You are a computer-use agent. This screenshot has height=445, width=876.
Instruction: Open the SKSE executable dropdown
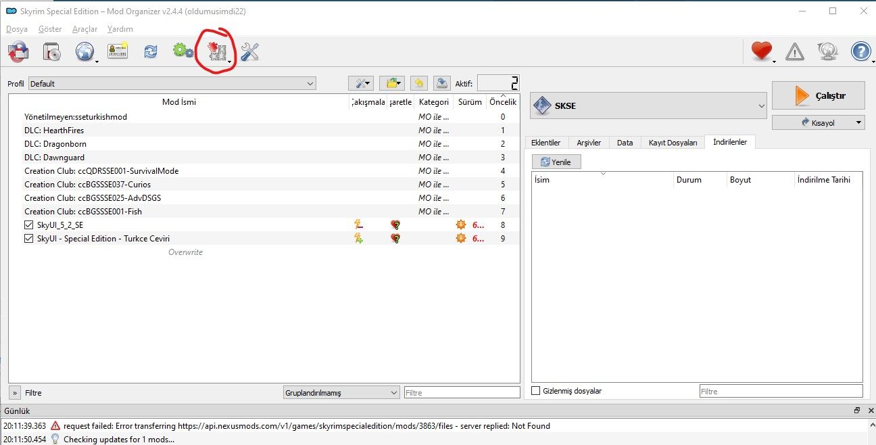coord(648,106)
